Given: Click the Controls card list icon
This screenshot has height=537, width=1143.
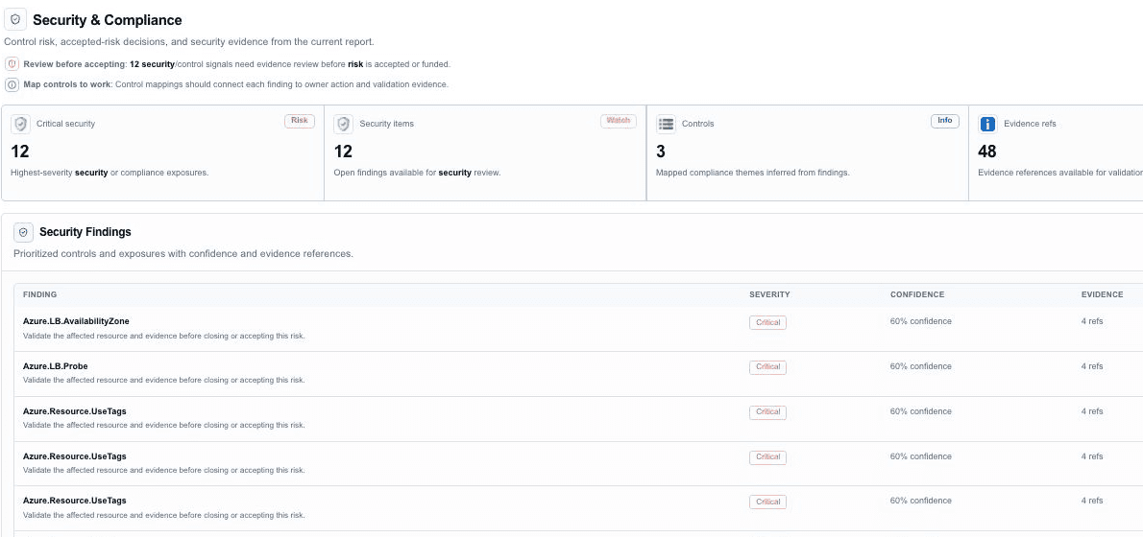Looking at the screenshot, I should [666, 124].
